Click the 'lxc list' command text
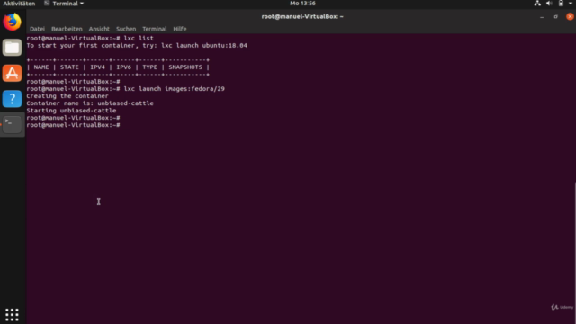The height and width of the screenshot is (324, 576). pyautogui.click(x=139, y=38)
